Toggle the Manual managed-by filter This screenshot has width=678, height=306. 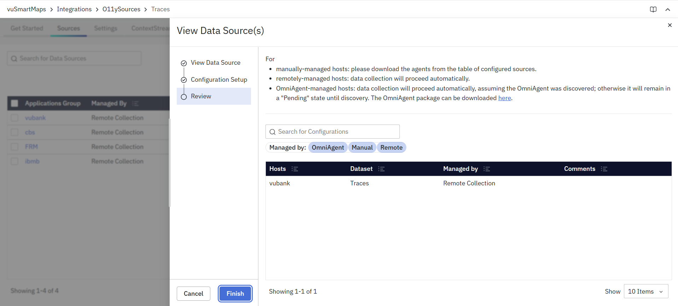[x=362, y=148]
